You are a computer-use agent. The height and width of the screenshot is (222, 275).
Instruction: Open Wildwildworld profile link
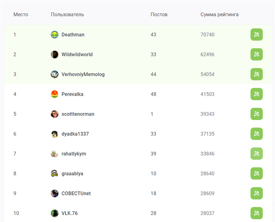(77, 55)
